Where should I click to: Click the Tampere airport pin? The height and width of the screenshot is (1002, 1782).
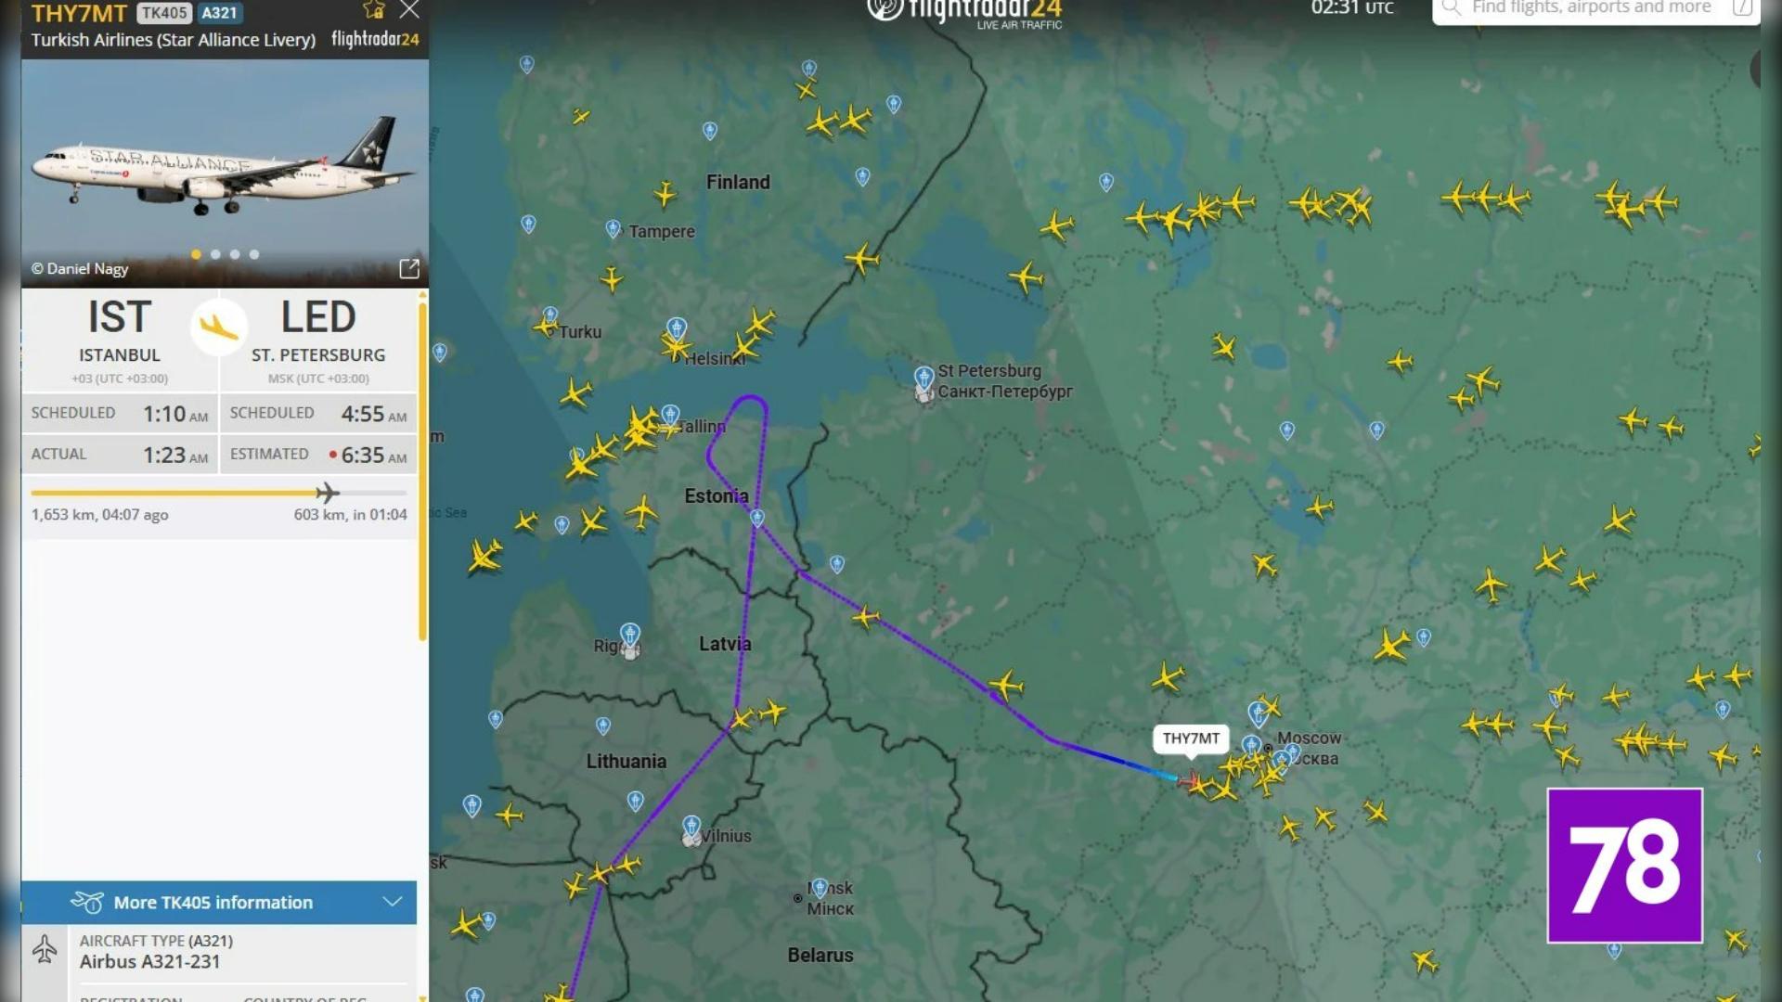(613, 229)
